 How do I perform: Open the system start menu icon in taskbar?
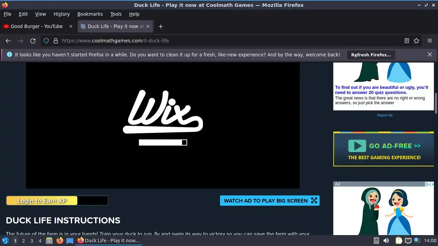(5, 241)
